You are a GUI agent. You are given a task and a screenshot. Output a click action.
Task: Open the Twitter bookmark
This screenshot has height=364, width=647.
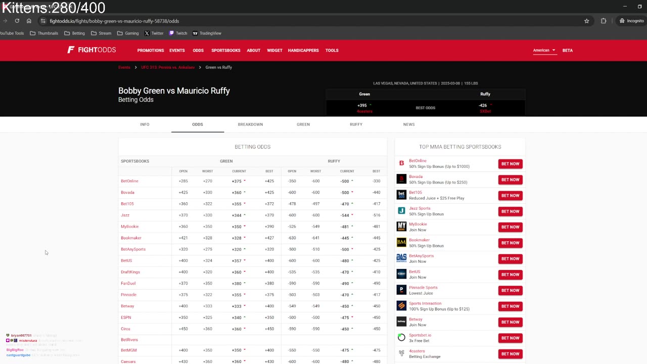click(x=154, y=33)
